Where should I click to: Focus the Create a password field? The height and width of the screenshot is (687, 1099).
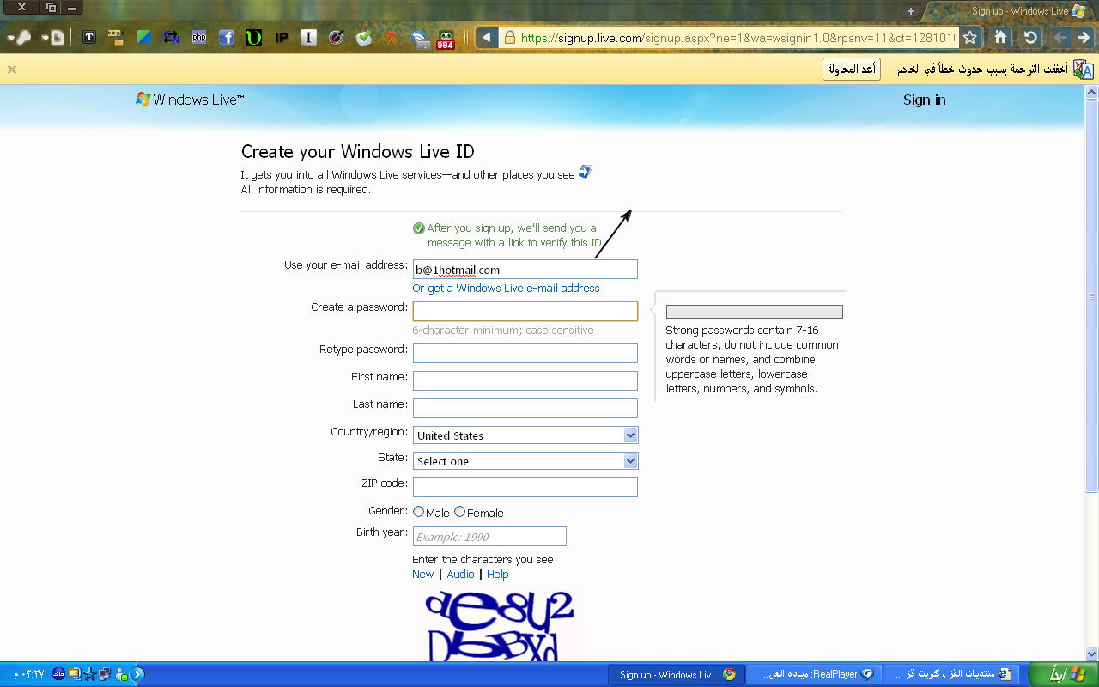tap(525, 311)
